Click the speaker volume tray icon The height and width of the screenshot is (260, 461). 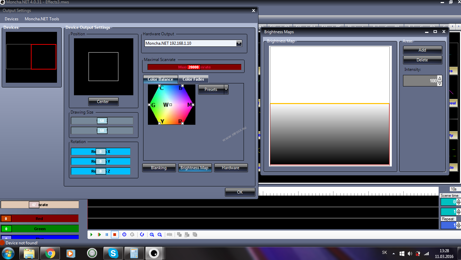pyautogui.click(x=410, y=253)
